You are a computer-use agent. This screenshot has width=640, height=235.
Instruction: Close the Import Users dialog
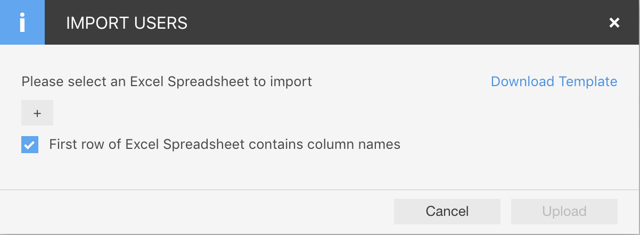(614, 23)
